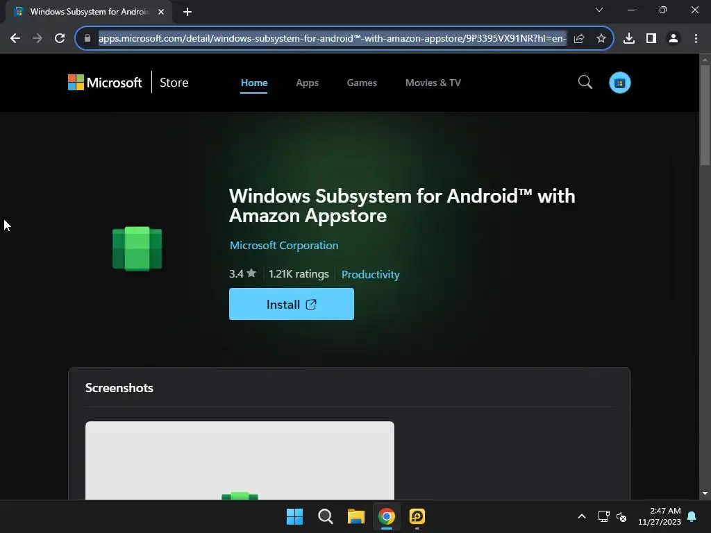Close the Windows Subsystem for Android tab

161,12
